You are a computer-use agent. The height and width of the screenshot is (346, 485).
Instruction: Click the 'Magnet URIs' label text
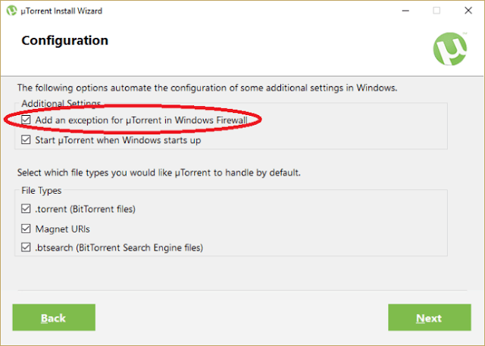[x=62, y=229]
